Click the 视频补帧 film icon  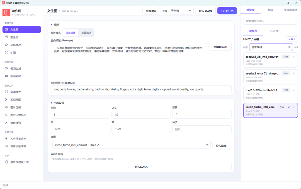tap(6, 76)
